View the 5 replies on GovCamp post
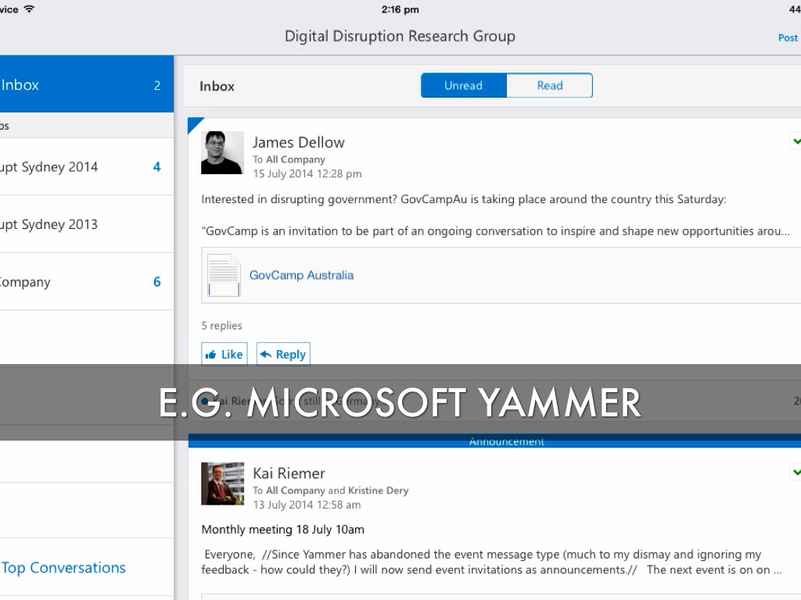 (221, 326)
